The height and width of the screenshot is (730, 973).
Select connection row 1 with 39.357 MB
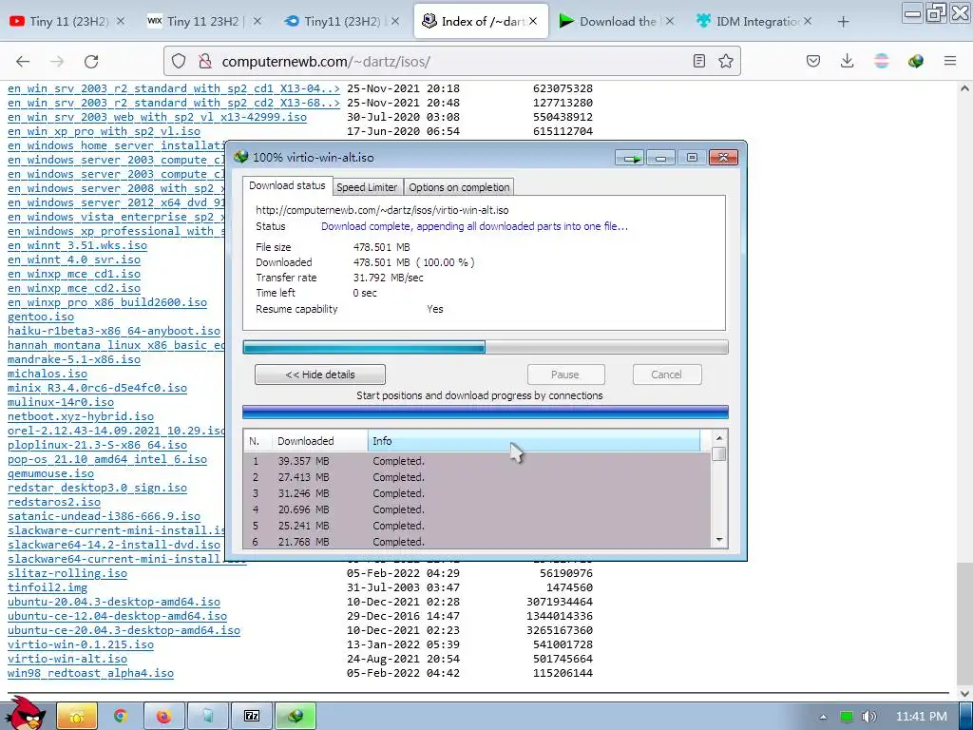pos(477,461)
